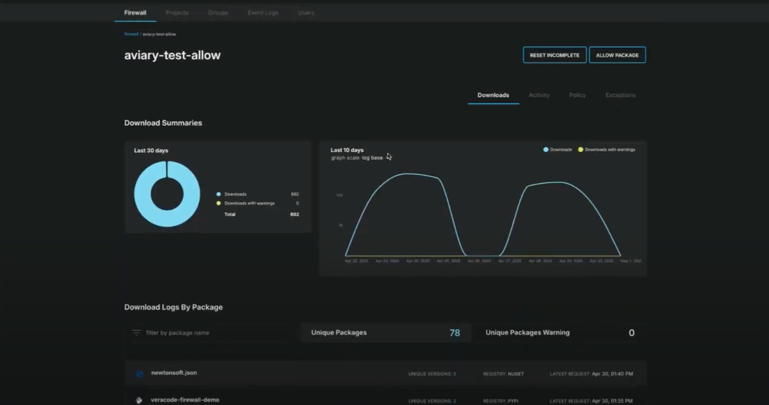Open the Policy tab

pyautogui.click(x=577, y=95)
